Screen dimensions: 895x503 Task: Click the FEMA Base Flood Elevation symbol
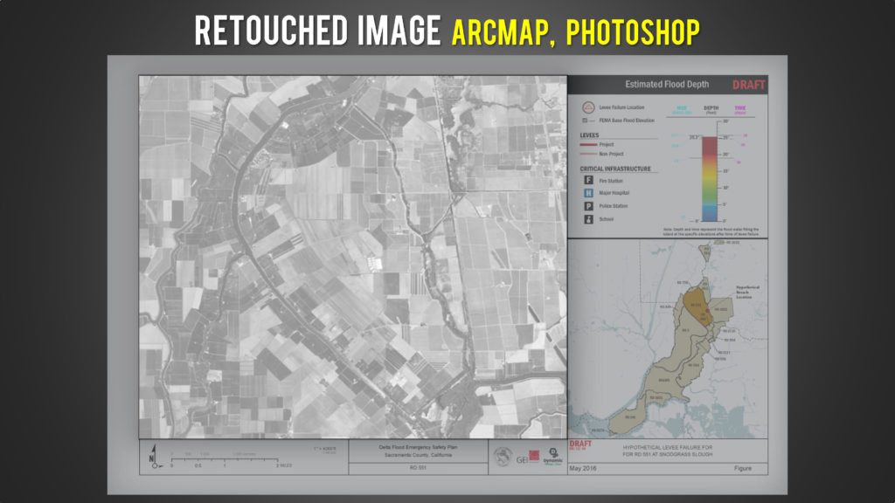[x=588, y=121]
